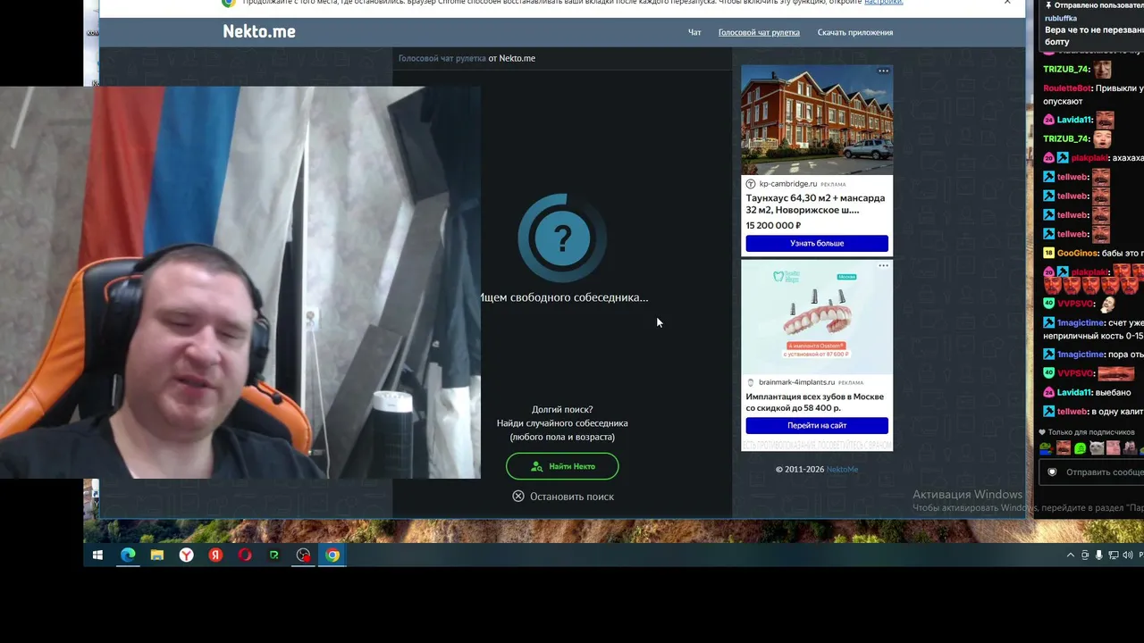Click the townhouse ad image
1144x643 pixels.
(x=817, y=119)
